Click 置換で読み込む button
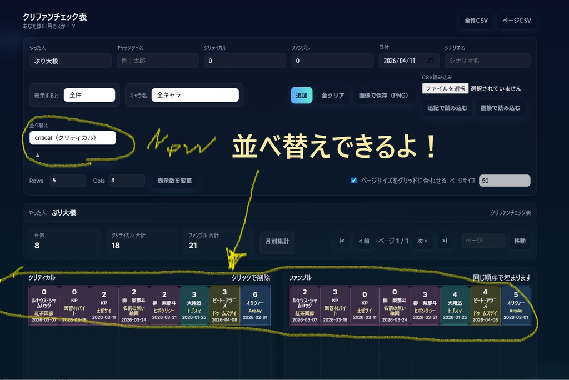569x380 pixels. (500, 108)
